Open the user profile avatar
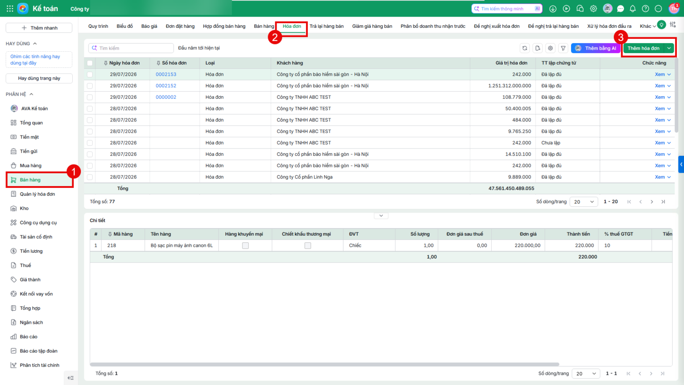Viewport: 684px width, 385px height. [x=674, y=9]
